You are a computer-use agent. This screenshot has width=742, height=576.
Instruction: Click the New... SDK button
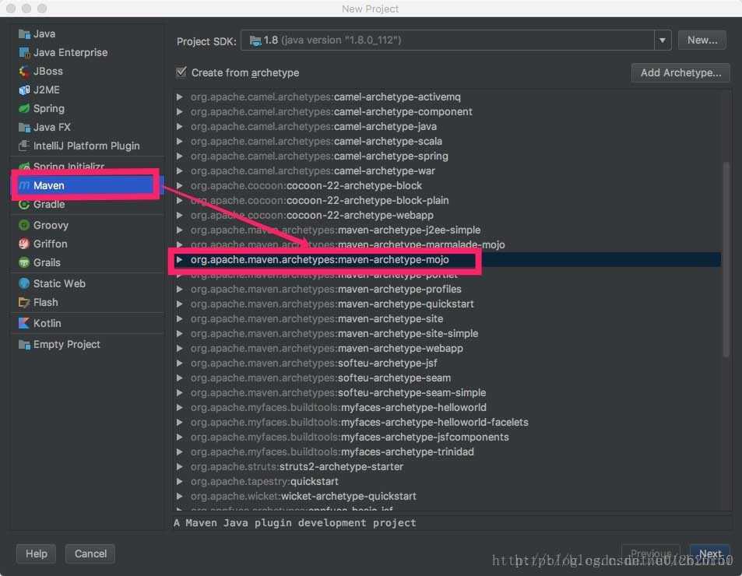pos(702,40)
